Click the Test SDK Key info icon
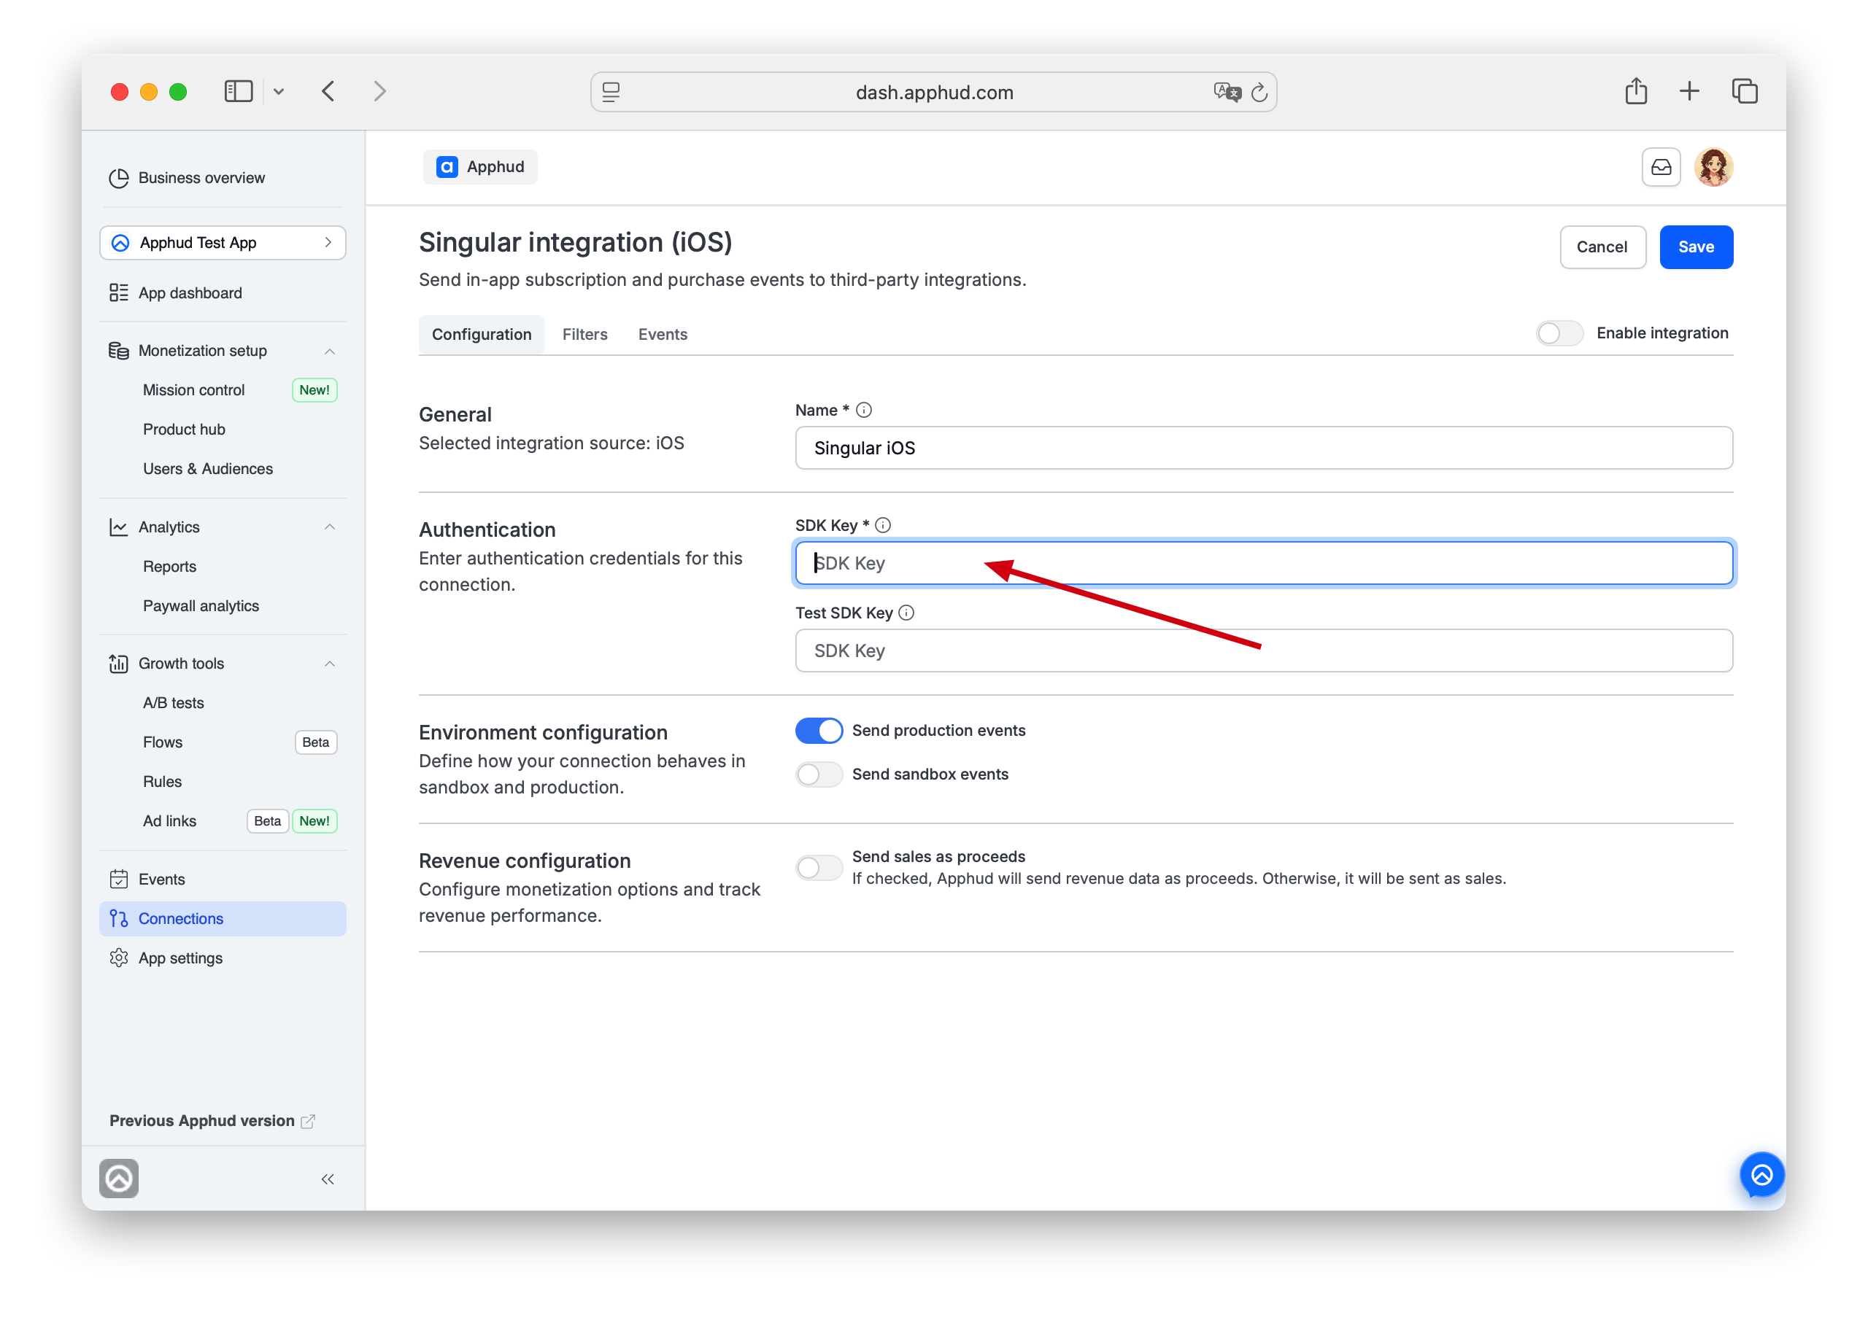 tap(906, 613)
